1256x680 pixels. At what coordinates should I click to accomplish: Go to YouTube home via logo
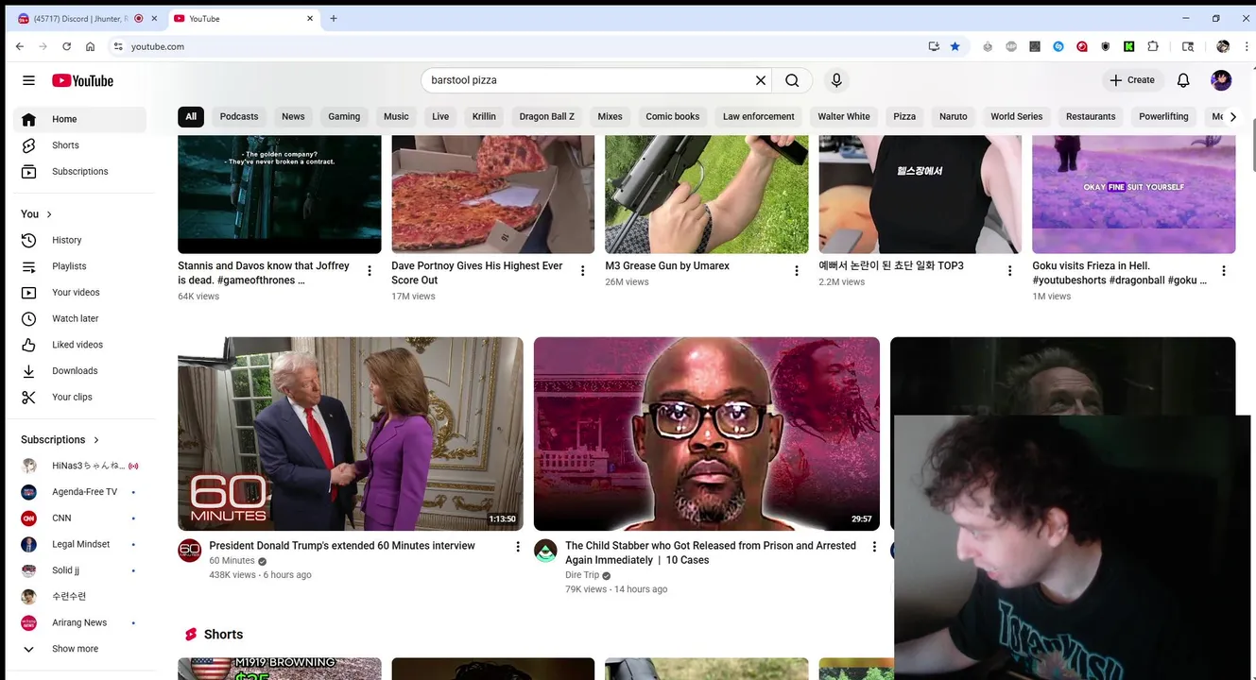click(x=82, y=80)
